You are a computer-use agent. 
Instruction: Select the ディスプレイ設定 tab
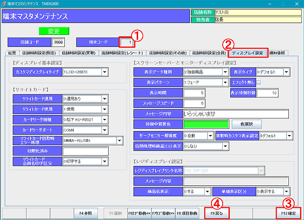pos(248,53)
